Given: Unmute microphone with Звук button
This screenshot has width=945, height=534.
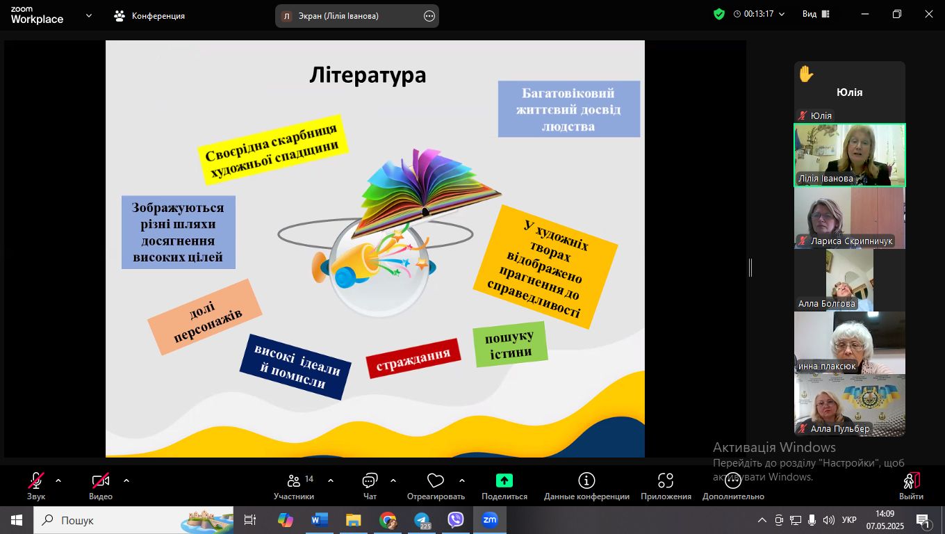Looking at the screenshot, I should point(36,481).
